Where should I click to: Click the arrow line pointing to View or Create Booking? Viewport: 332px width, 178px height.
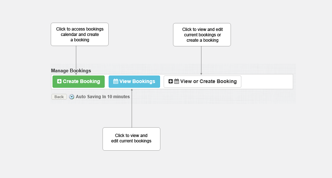coord(201,60)
